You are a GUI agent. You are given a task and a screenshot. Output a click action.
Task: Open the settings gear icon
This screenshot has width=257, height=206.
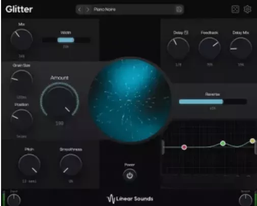247,9
